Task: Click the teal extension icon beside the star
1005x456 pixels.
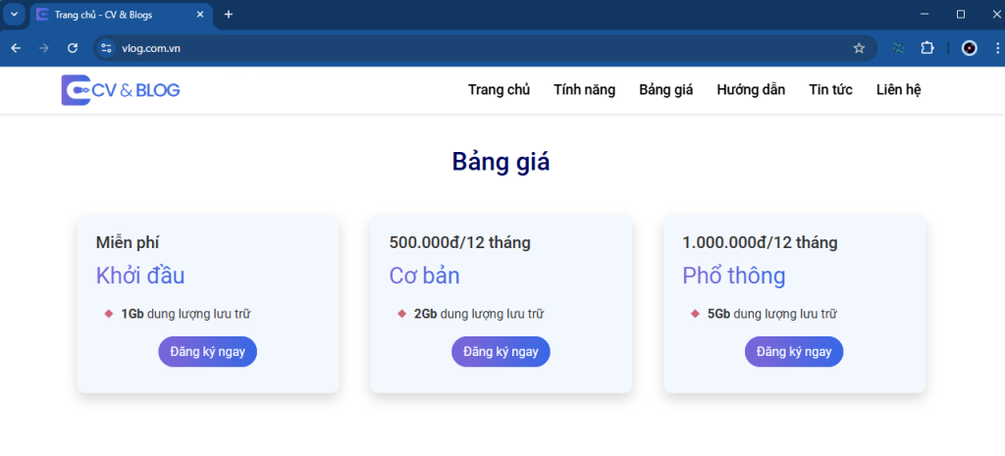Action: [x=899, y=48]
